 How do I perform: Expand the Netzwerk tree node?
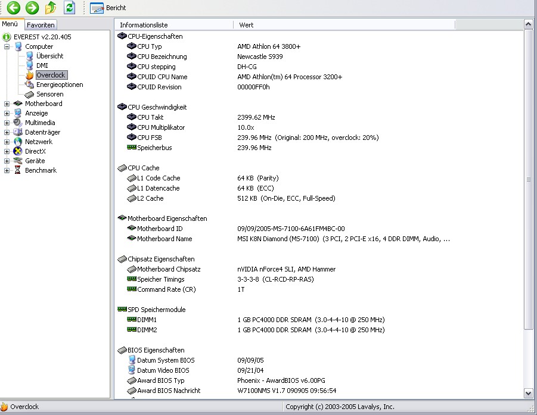7,142
